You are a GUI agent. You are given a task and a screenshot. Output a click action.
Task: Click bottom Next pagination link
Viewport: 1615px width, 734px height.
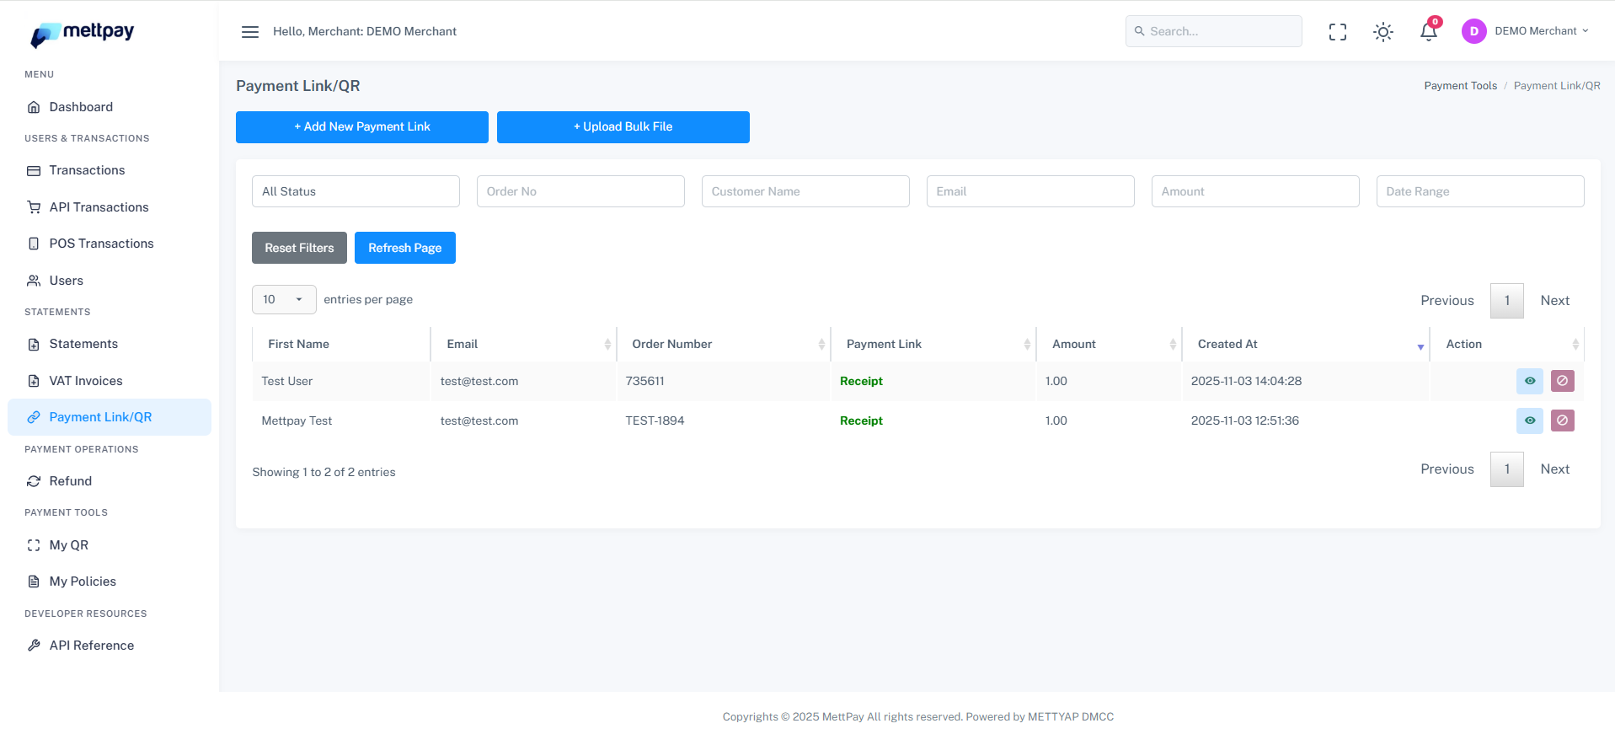[x=1555, y=469]
